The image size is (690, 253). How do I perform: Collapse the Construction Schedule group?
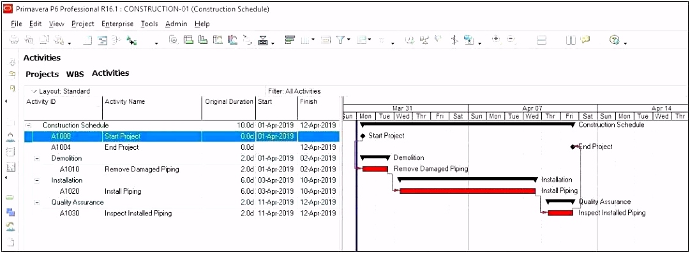(x=29, y=126)
